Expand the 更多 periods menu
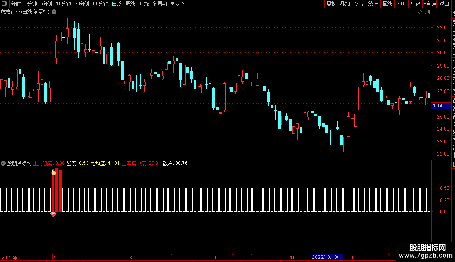This screenshot has height=262, width=455. (177, 4)
